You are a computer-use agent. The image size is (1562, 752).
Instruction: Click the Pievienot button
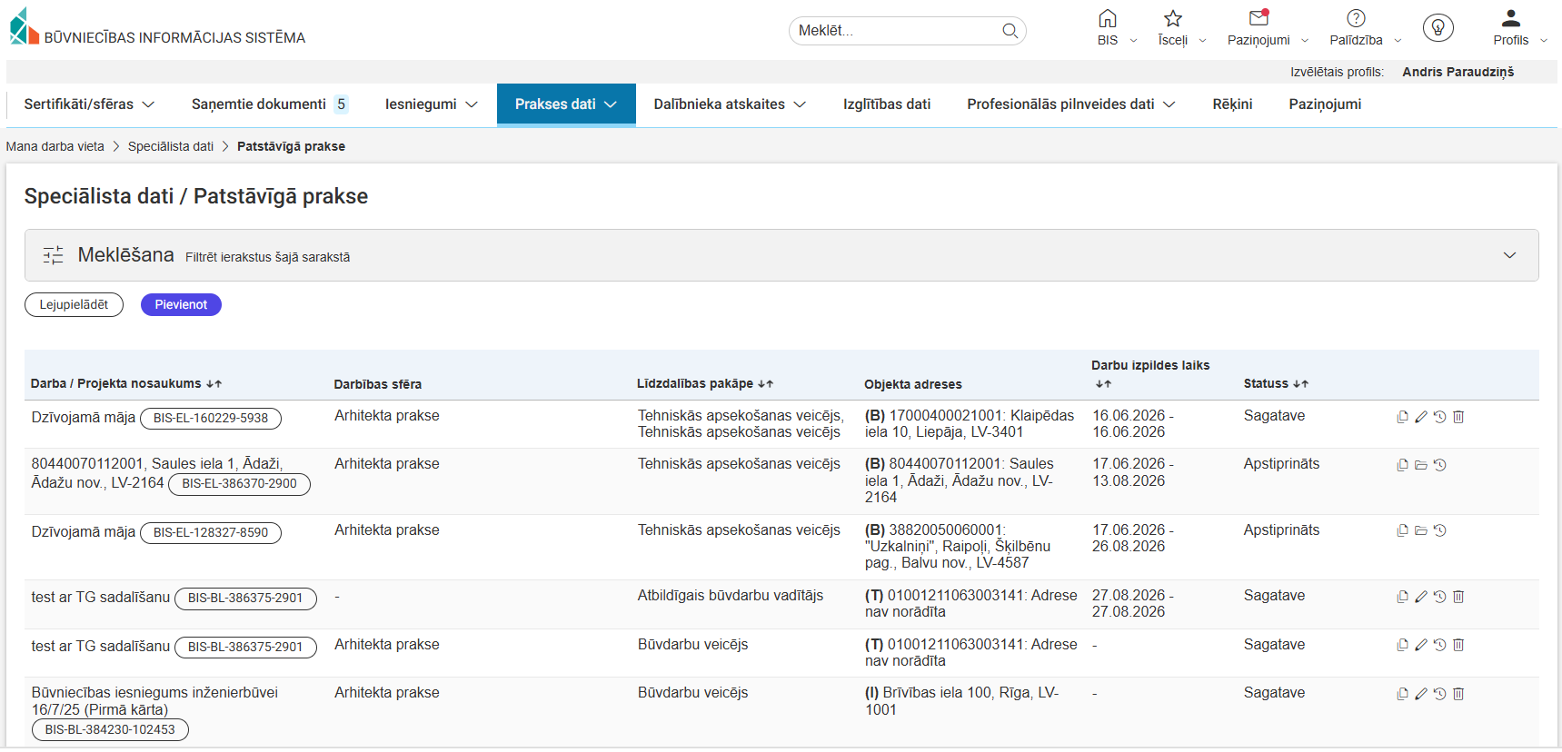[181, 305]
